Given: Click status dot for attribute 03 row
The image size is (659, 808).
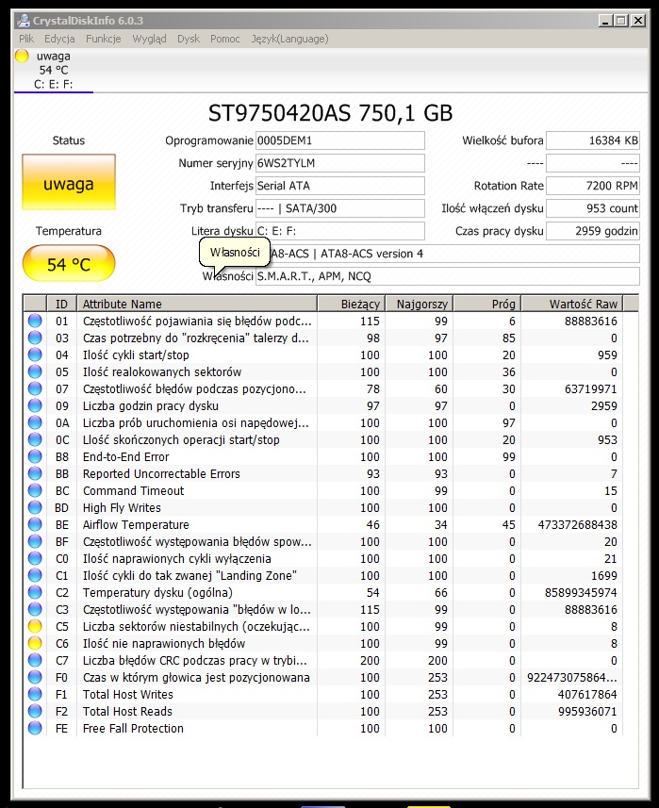Looking at the screenshot, I should pyautogui.click(x=35, y=338).
